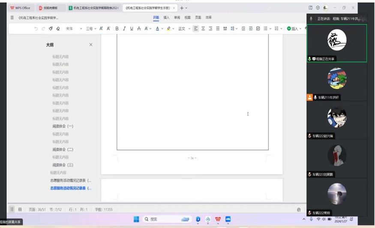Select the format painter brush icon
The height and width of the screenshot is (228, 375).
[51, 29]
